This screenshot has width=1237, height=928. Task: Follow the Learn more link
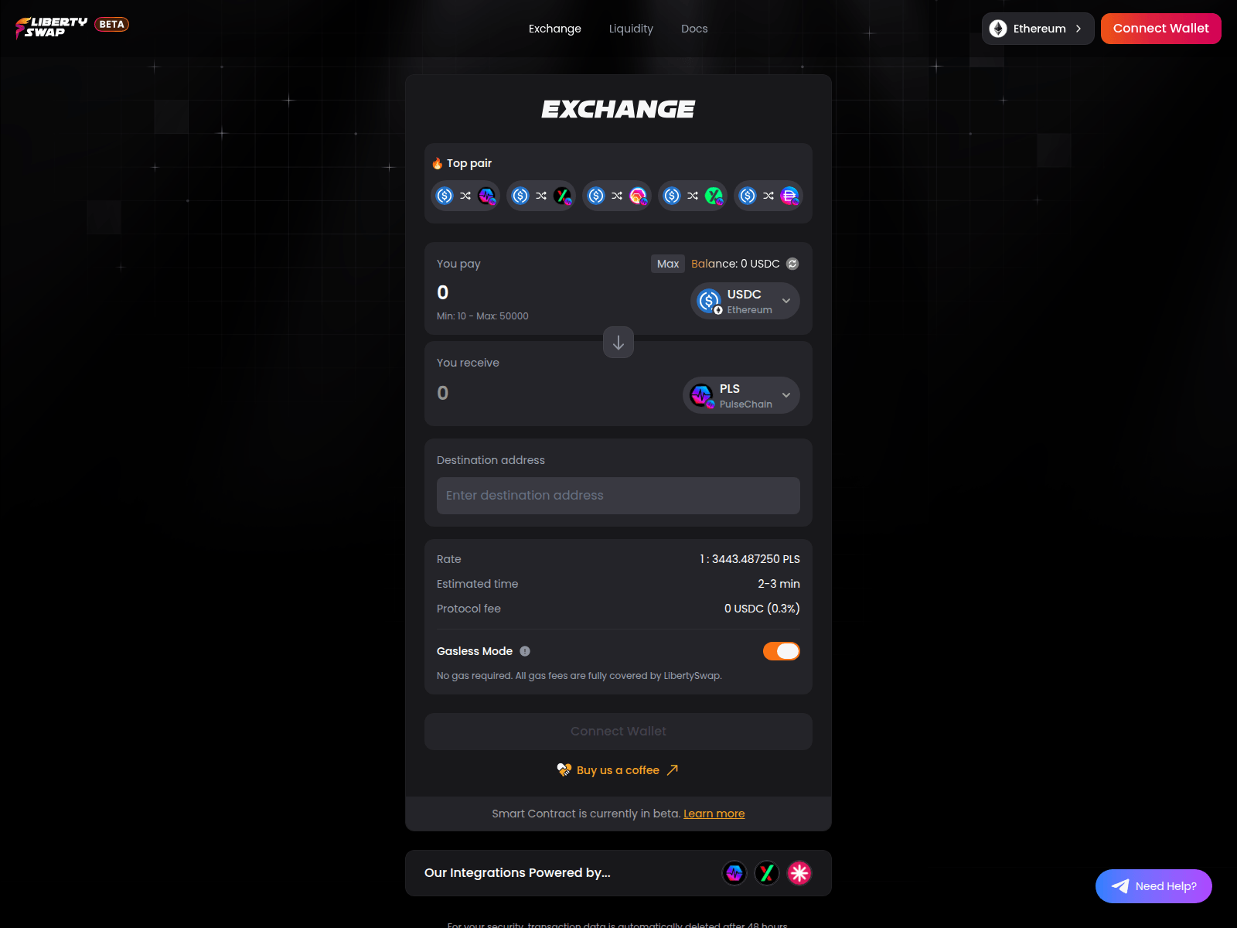(x=714, y=814)
